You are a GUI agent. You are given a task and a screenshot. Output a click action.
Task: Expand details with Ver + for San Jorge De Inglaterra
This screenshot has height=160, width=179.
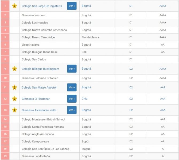72,6
